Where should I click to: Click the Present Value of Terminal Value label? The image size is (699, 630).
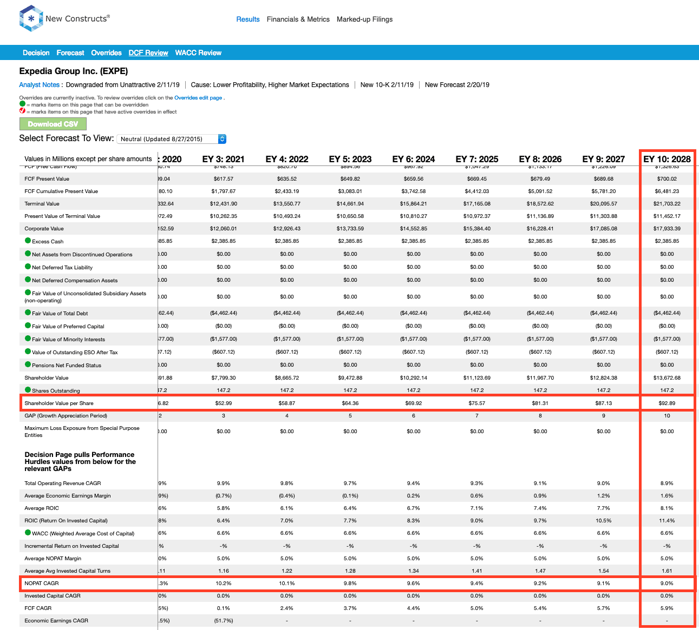pos(62,216)
